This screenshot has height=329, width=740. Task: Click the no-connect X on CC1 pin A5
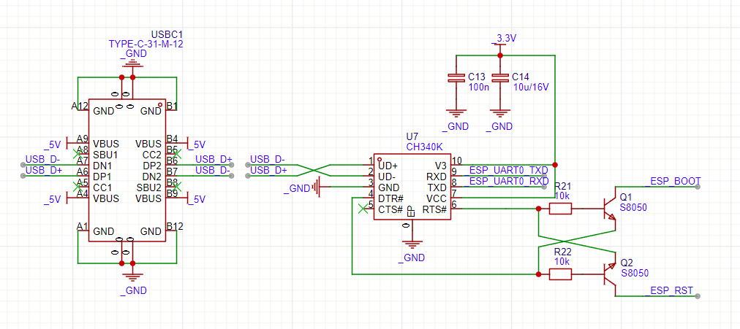point(78,187)
